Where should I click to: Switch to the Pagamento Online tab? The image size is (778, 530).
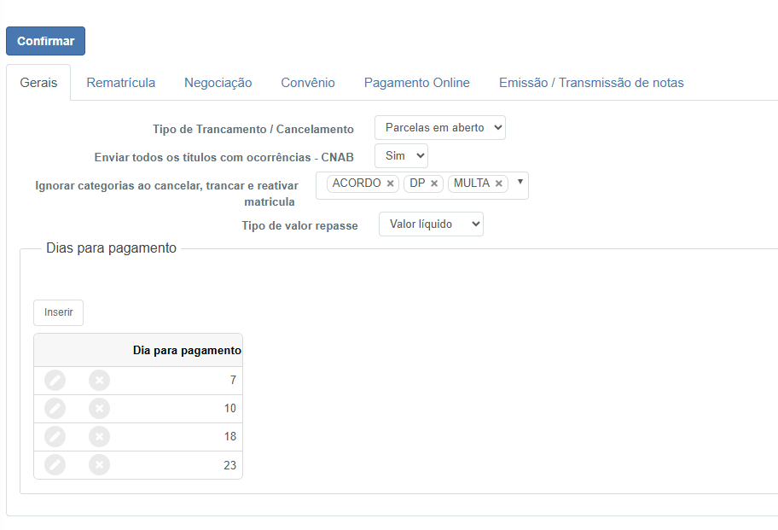pos(417,83)
